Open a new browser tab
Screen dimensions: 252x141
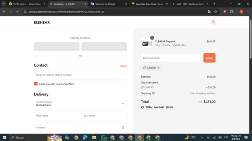click(x=214, y=4)
